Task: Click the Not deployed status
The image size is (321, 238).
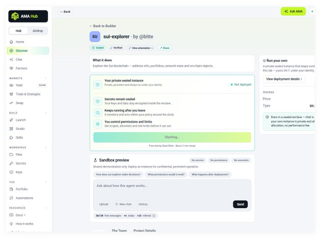Action: pos(241,85)
